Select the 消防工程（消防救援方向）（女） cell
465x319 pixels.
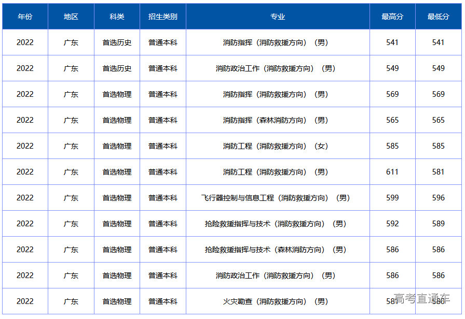[276, 146]
